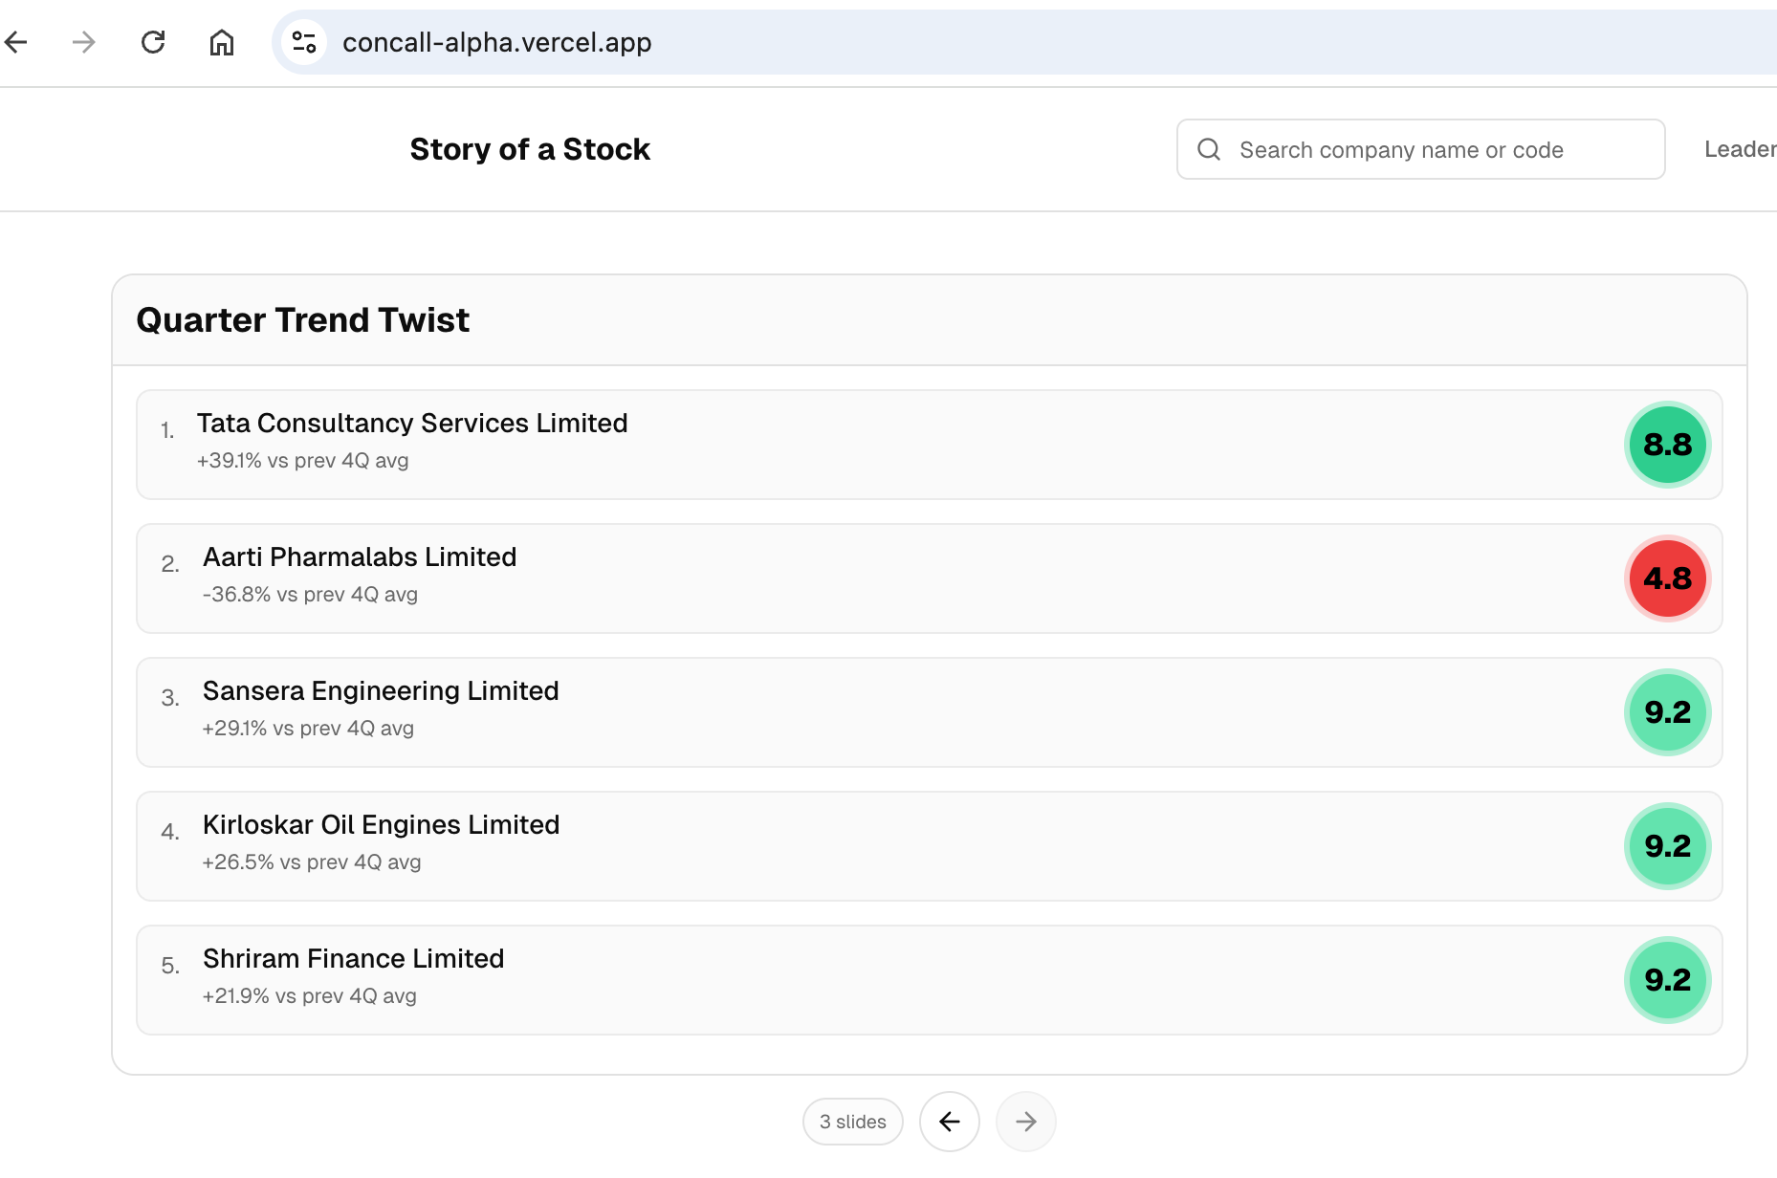Screen dimensions: 1777x1178
Task: Click the browser forward arrow
Action: pos(84,42)
